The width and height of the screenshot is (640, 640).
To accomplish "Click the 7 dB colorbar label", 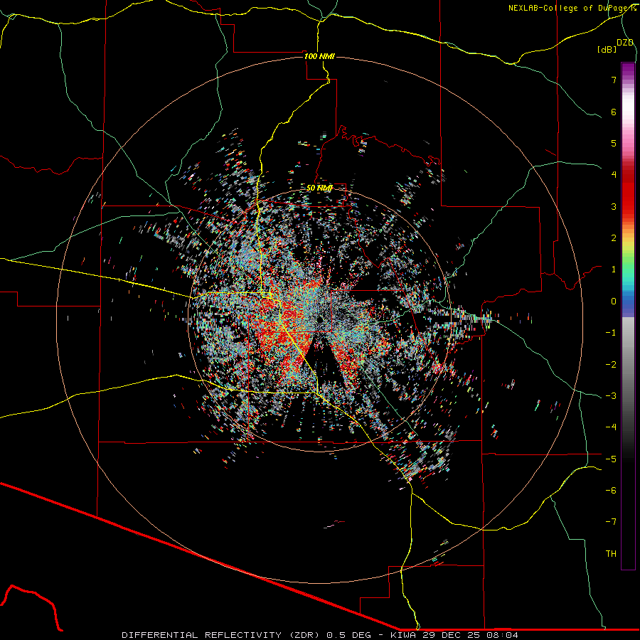I will click(x=614, y=80).
